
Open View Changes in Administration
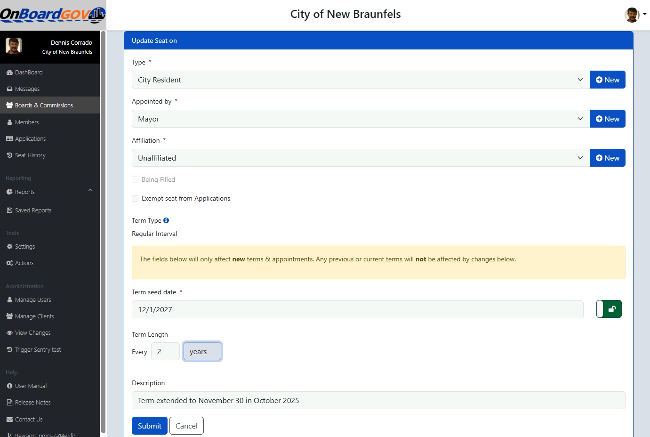(x=32, y=333)
